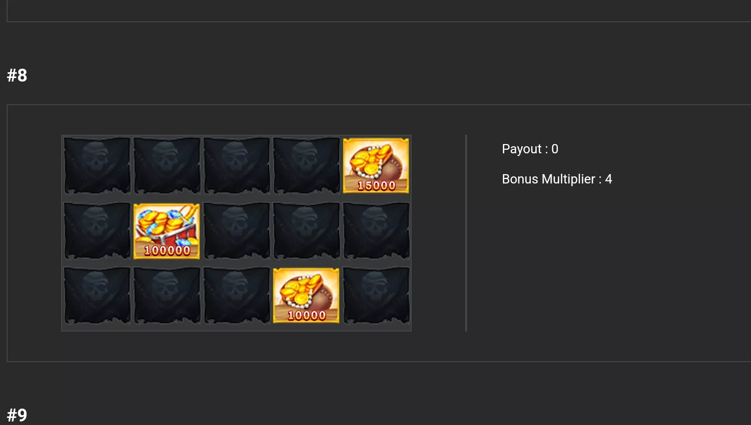Click the #8 section heading

pyautogui.click(x=17, y=75)
